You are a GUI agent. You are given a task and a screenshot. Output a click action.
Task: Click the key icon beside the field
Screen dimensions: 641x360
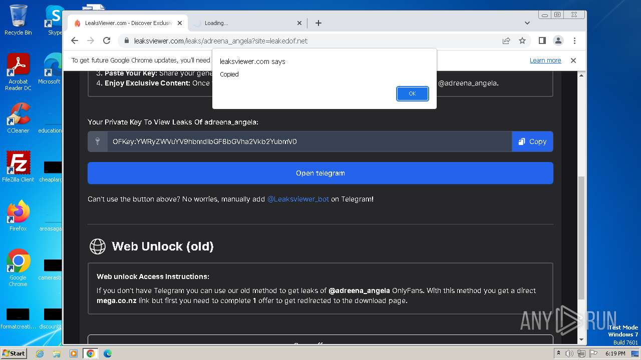pyautogui.click(x=98, y=141)
